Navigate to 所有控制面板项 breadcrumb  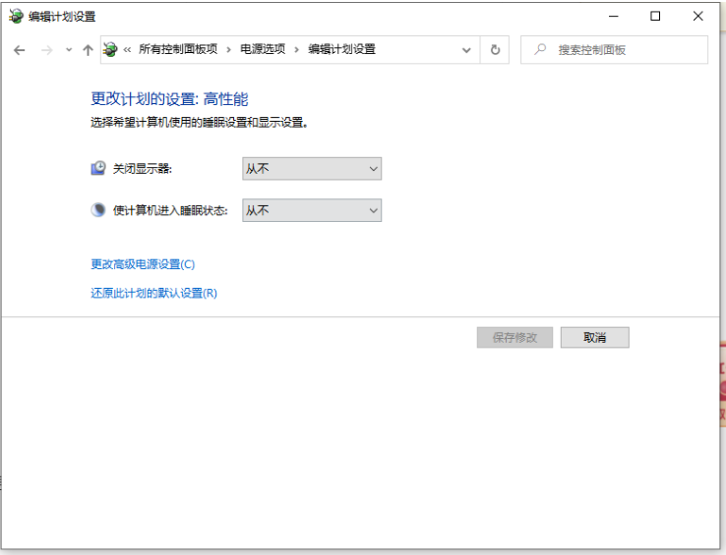(x=178, y=49)
